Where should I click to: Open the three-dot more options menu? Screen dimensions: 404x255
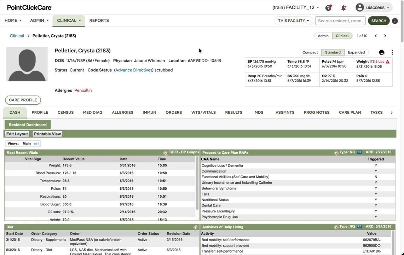coord(392,52)
